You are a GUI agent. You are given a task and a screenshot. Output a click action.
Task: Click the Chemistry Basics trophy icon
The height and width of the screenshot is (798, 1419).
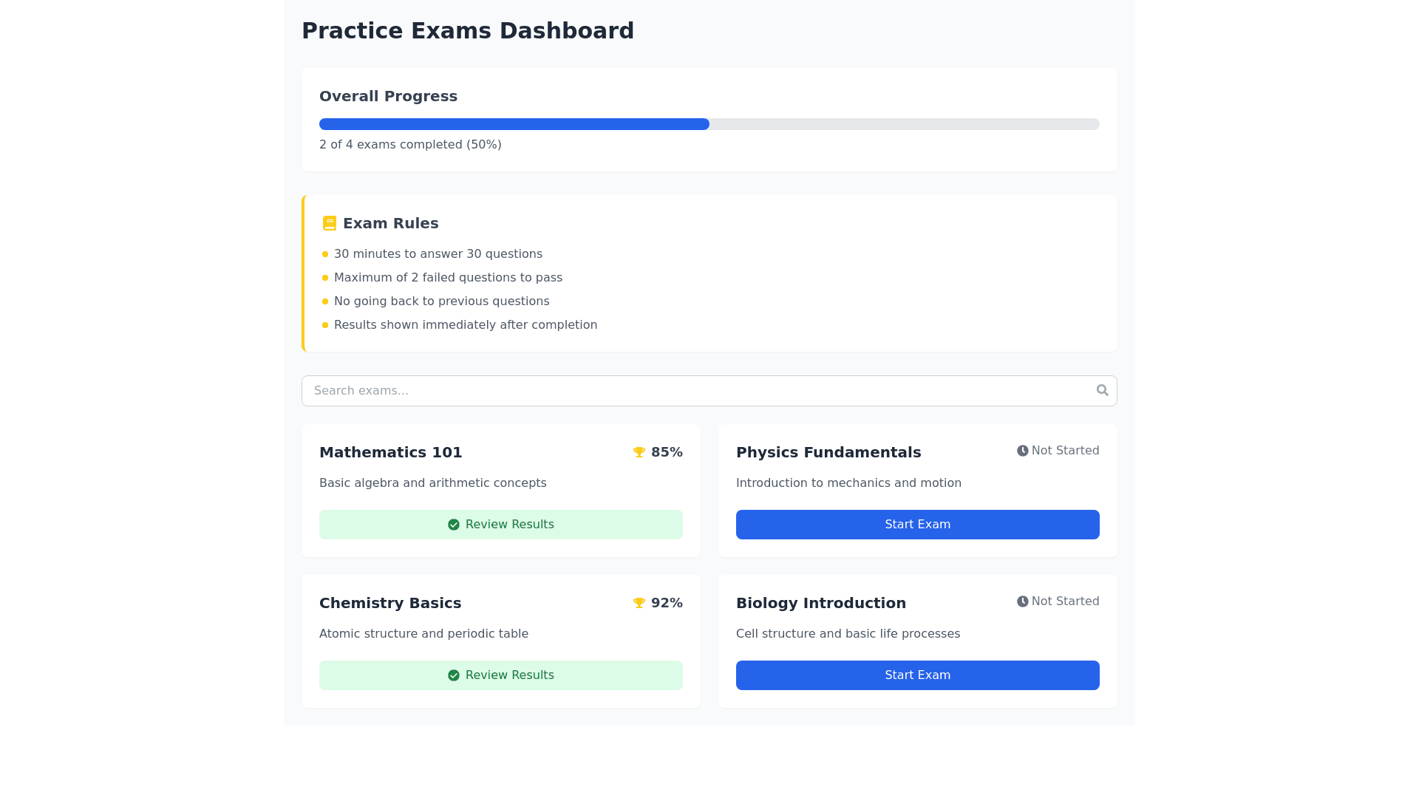tap(639, 603)
